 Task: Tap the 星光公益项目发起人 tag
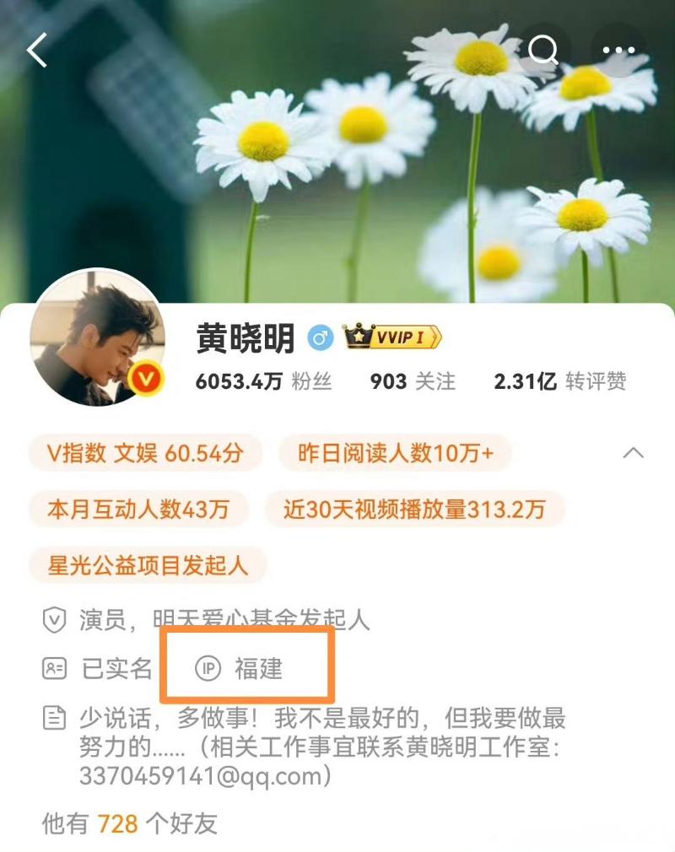coord(148,566)
